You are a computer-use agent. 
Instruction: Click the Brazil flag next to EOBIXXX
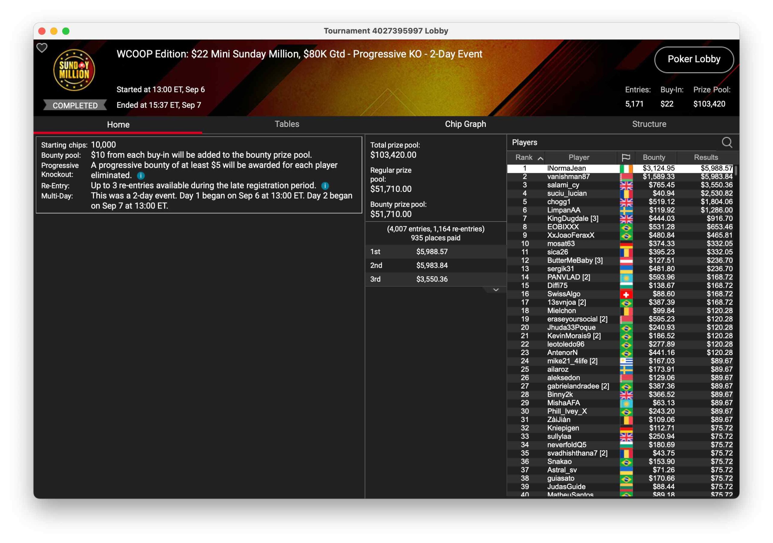[x=626, y=227]
